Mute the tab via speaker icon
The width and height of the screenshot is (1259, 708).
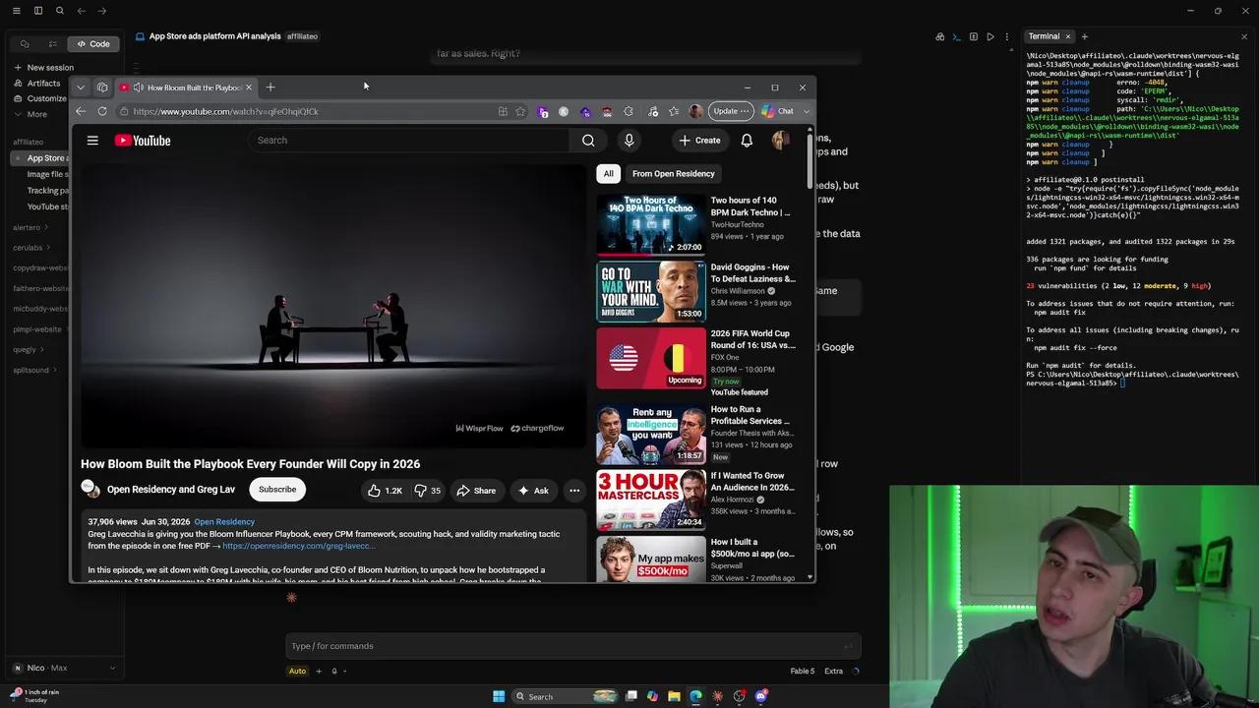click(138, 88)
